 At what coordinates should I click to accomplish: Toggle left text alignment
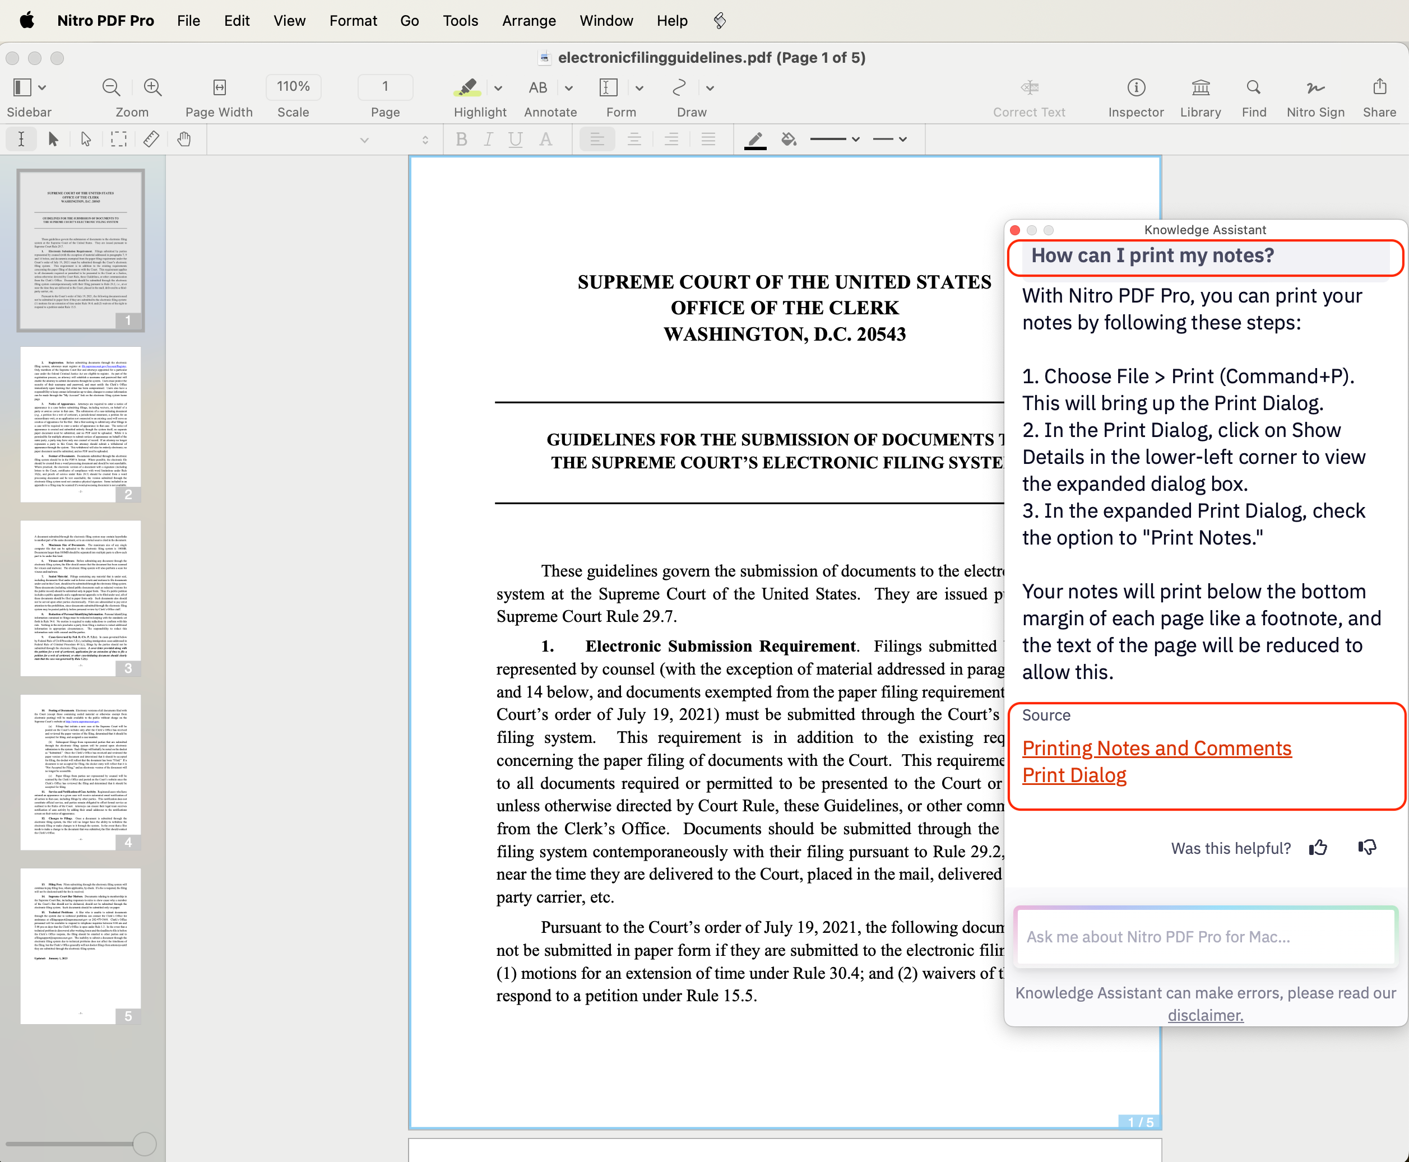[x=597, y=139]
